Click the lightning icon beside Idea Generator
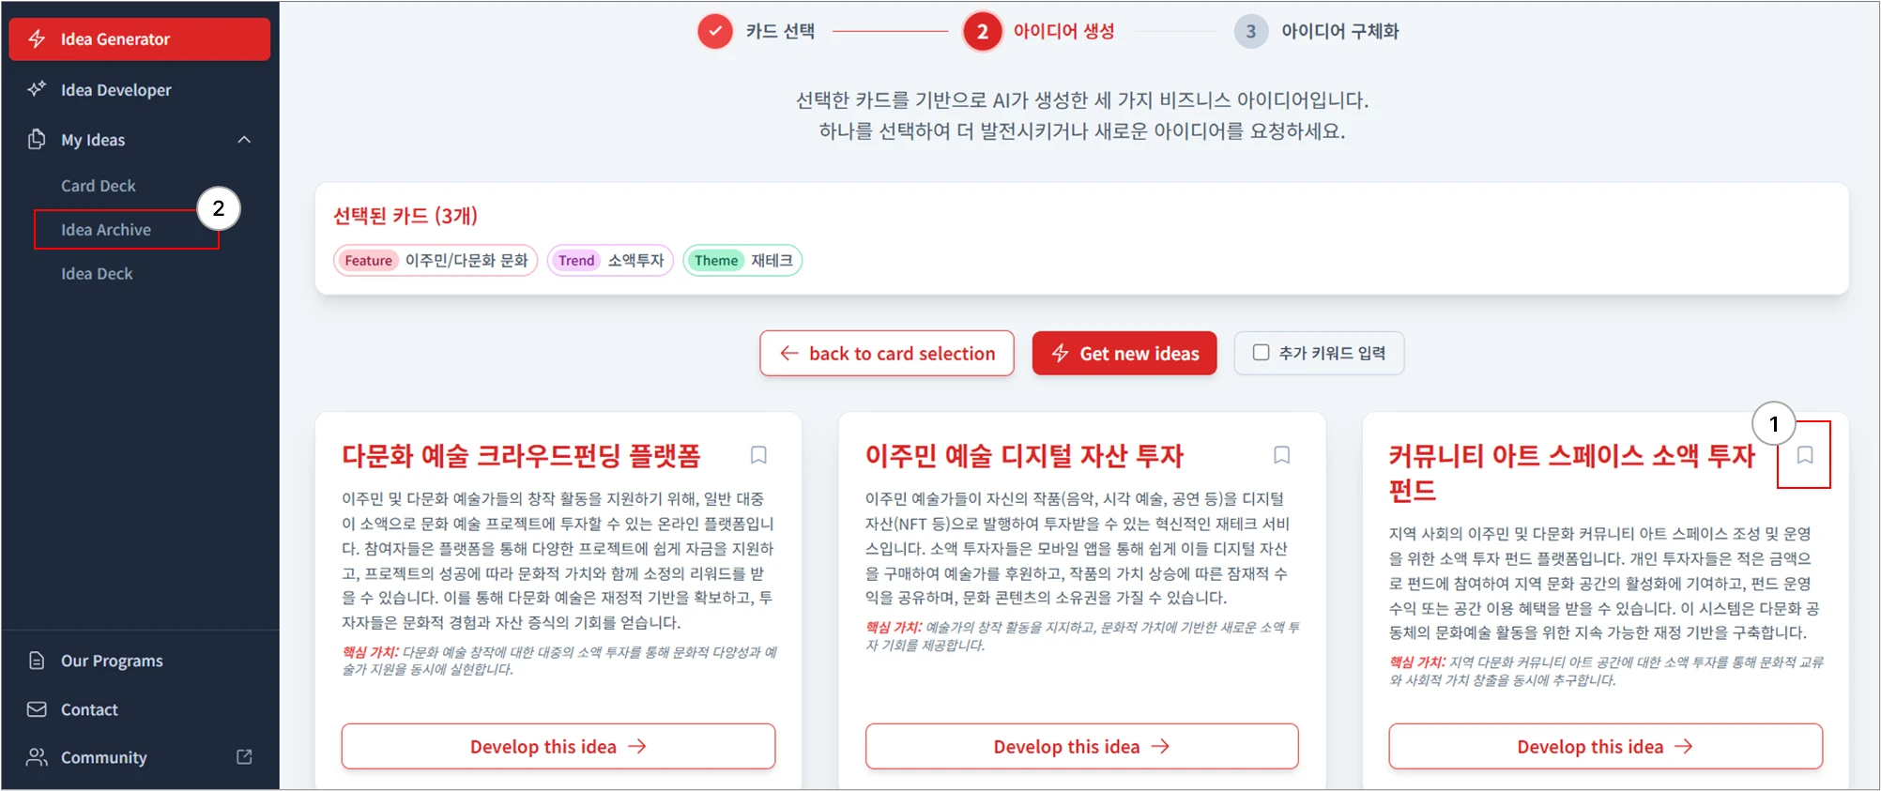The width and height of the screenshot is (1881, 791). point(37,38)
